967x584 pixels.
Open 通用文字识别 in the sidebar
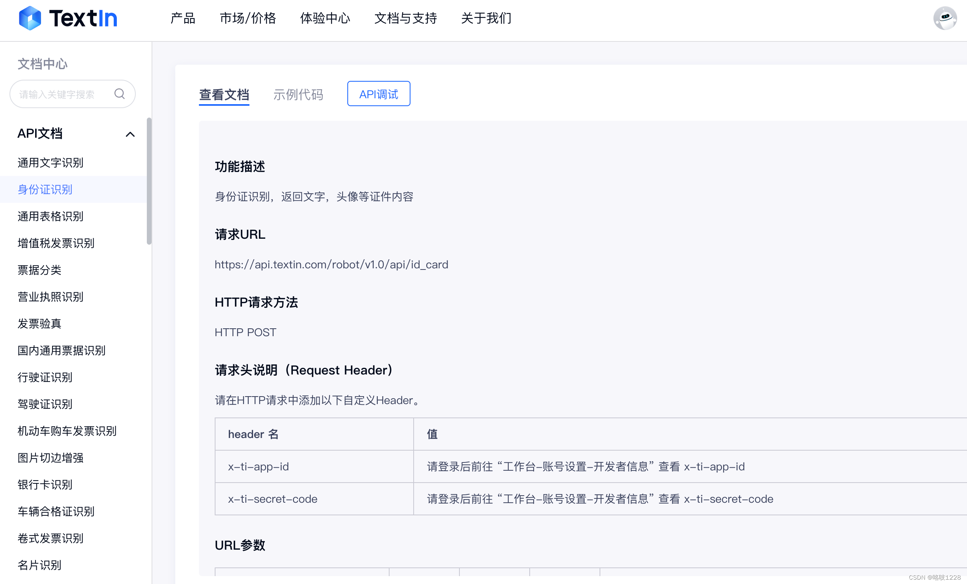point(51,163)
